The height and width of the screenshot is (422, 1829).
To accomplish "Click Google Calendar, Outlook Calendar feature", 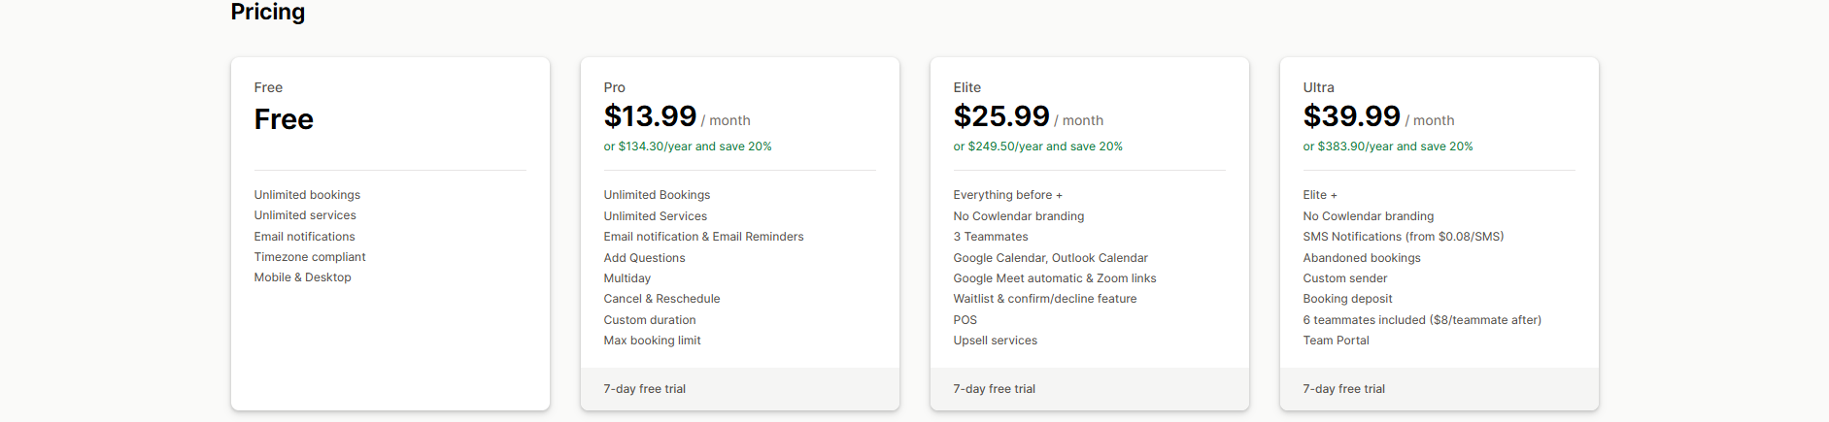I will coord(1050,258).
